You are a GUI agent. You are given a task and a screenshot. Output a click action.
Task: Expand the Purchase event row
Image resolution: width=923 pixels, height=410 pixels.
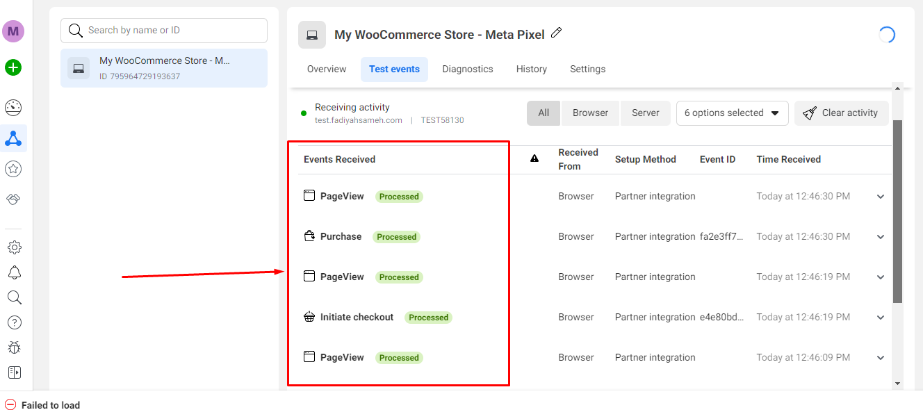[x=881, y=237]
